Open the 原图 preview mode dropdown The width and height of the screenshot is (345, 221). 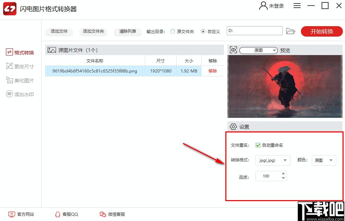pyautogui.click(x=258, y=51)
